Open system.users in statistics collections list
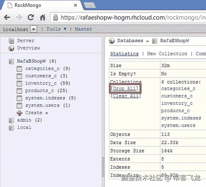 (x=178, y=125)
